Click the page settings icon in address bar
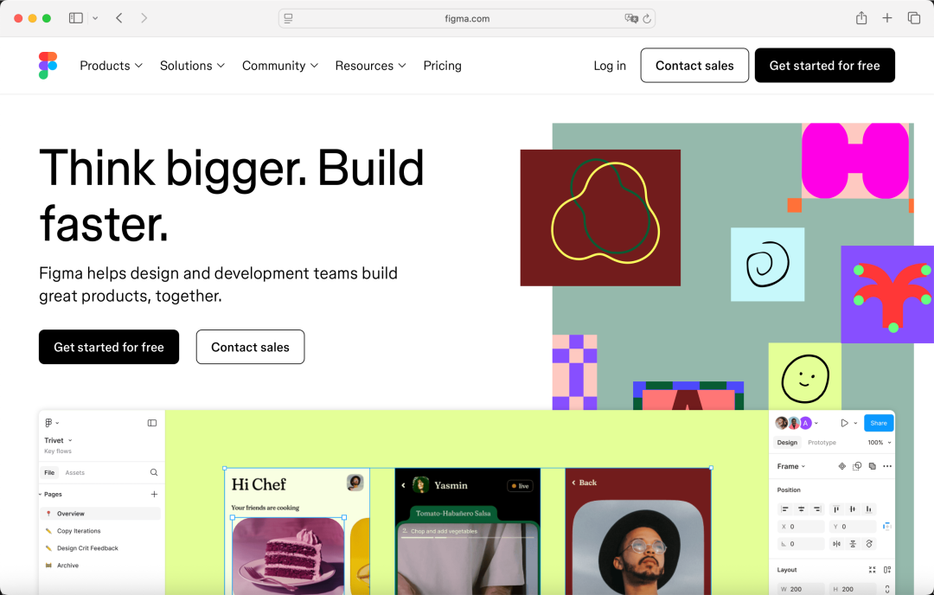This screenshot has width=934, height=595. (x=288, y=18)
